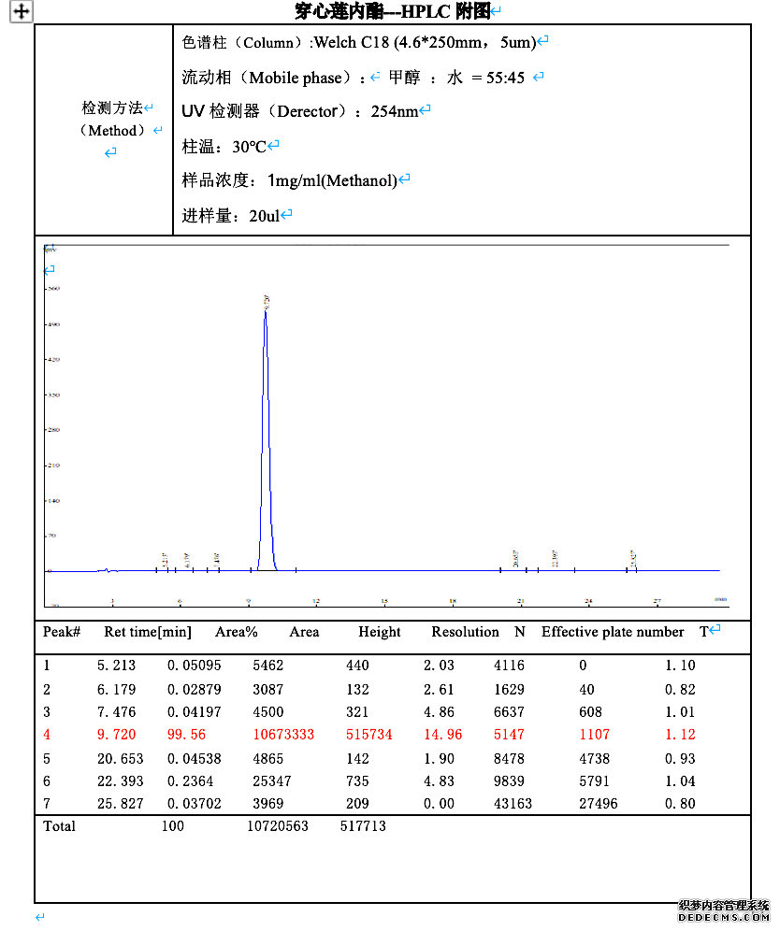The height and width of the screenshot is (931, 780).
Task: Click the total area value 10720563
Action: 278,826
